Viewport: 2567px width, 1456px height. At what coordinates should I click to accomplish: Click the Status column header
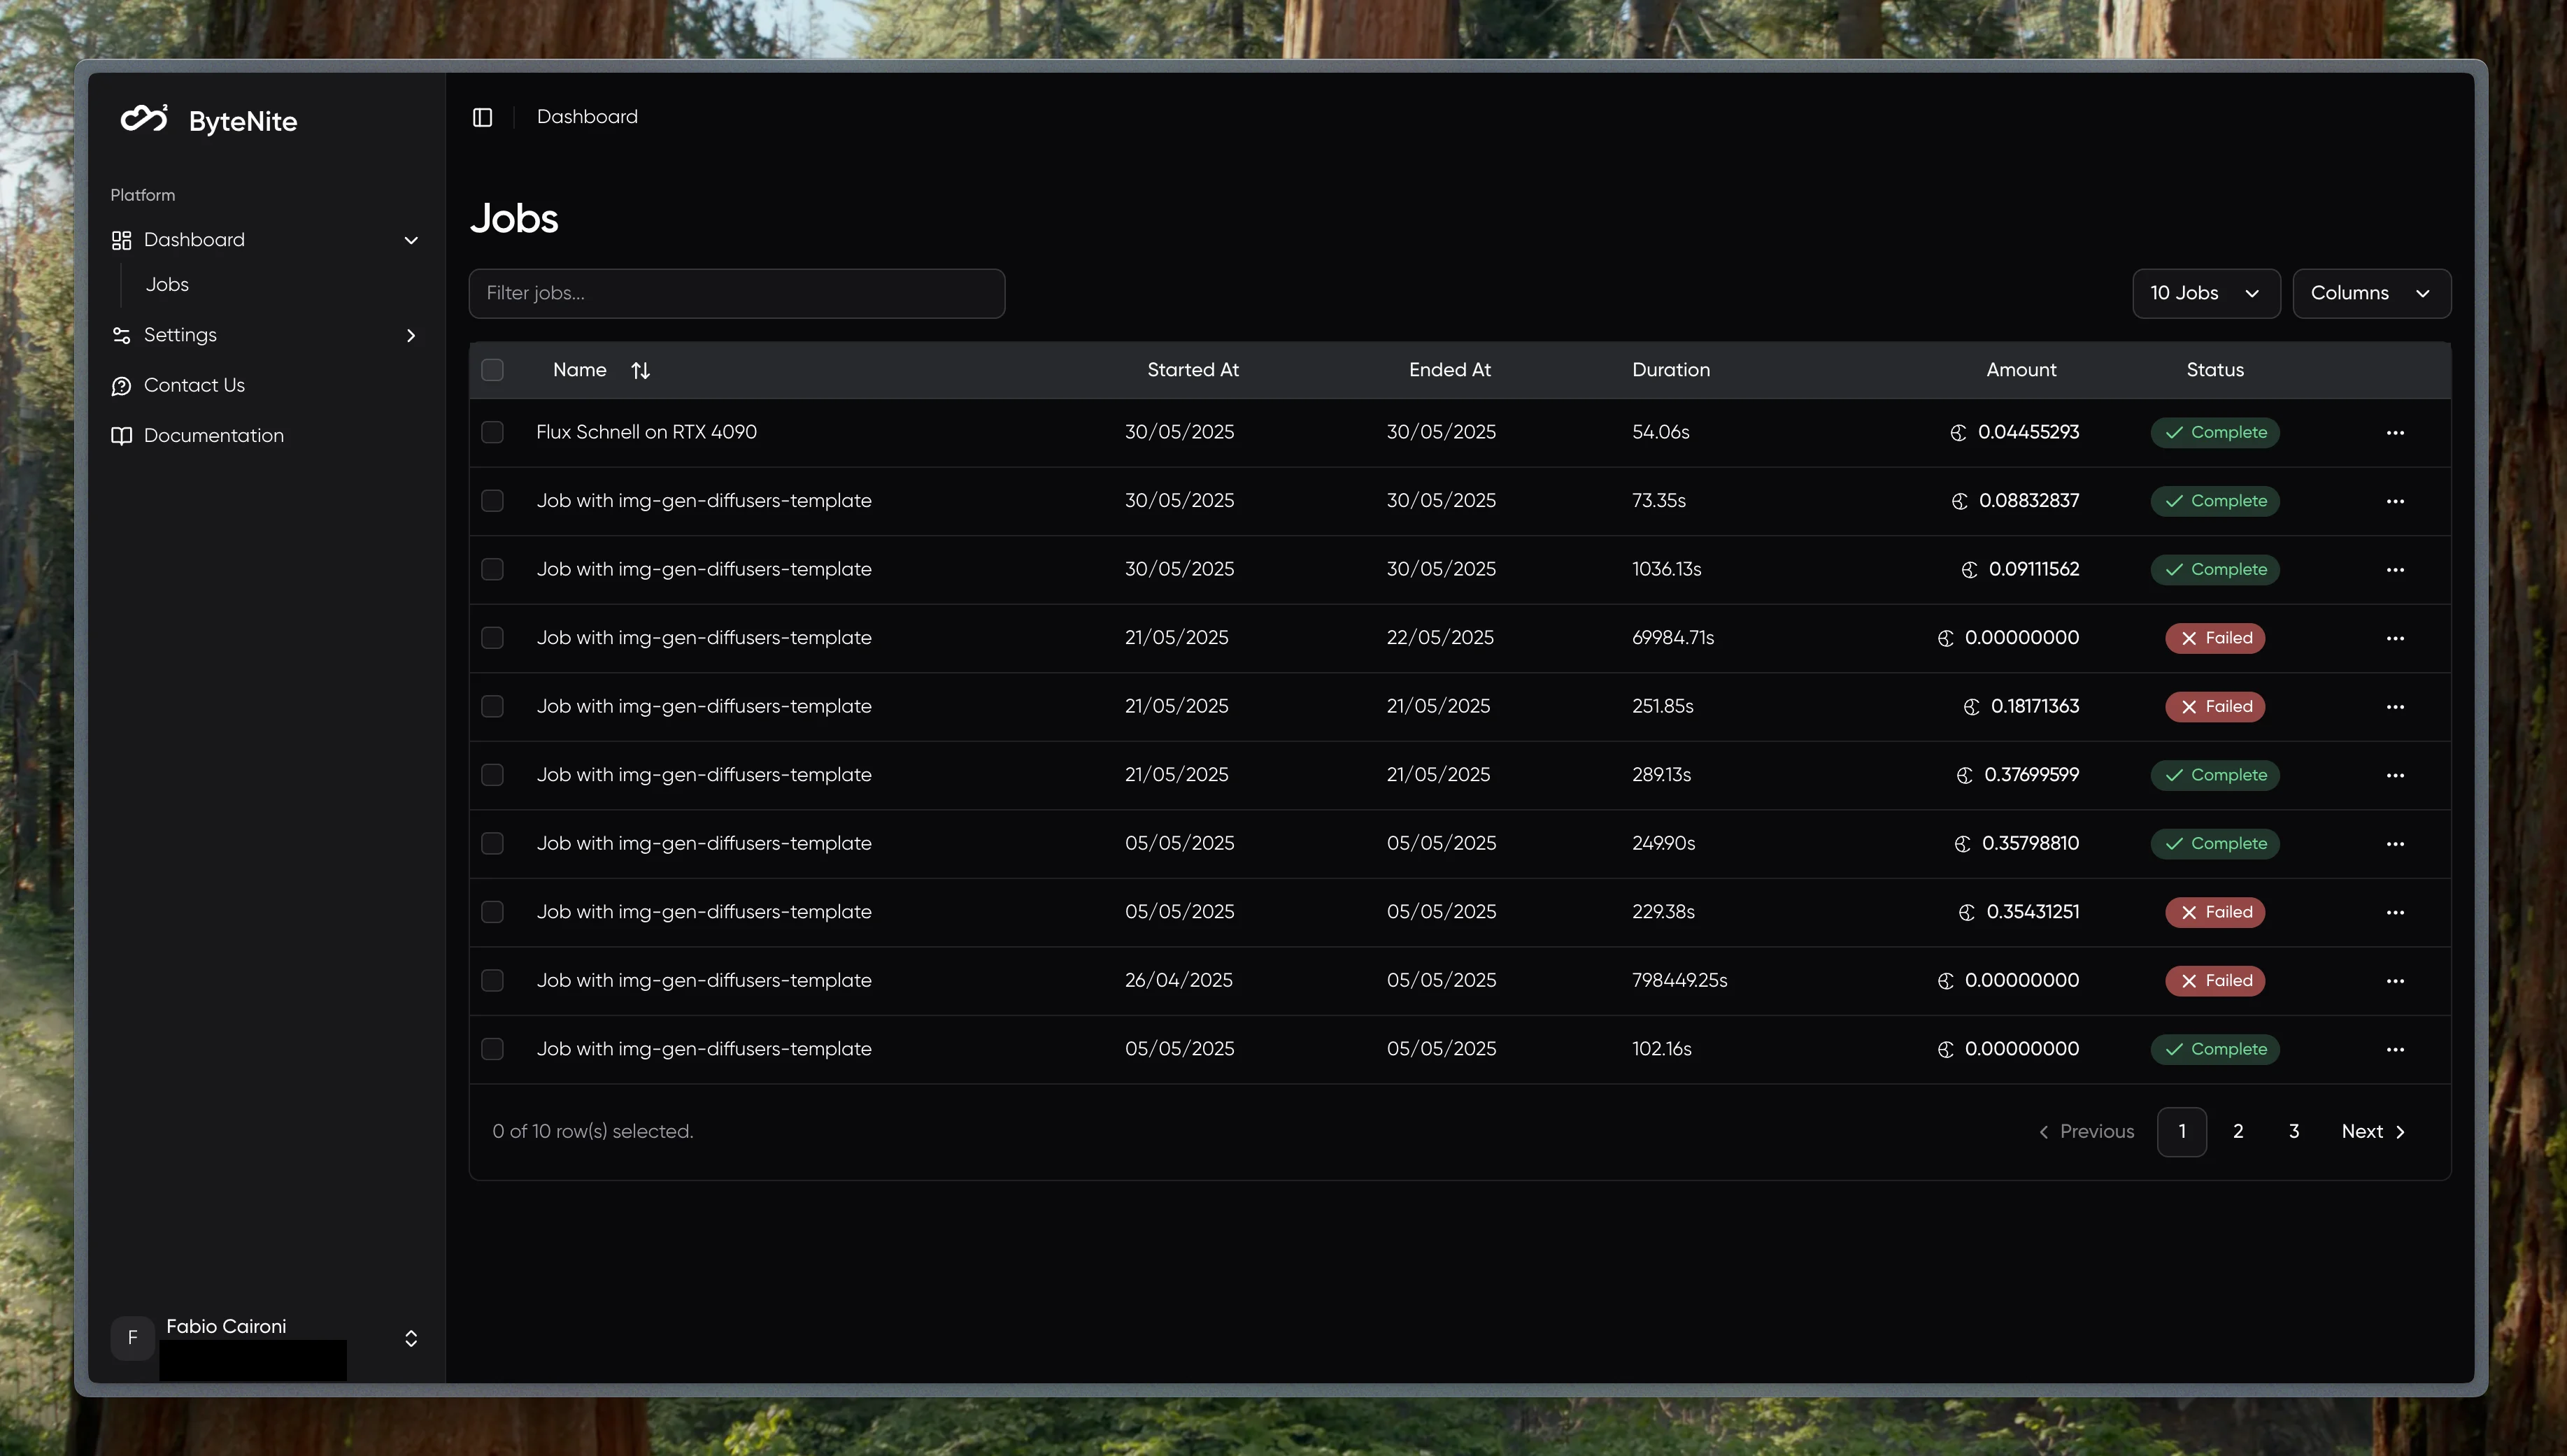pyautogui.click(x=2215, y=370)
